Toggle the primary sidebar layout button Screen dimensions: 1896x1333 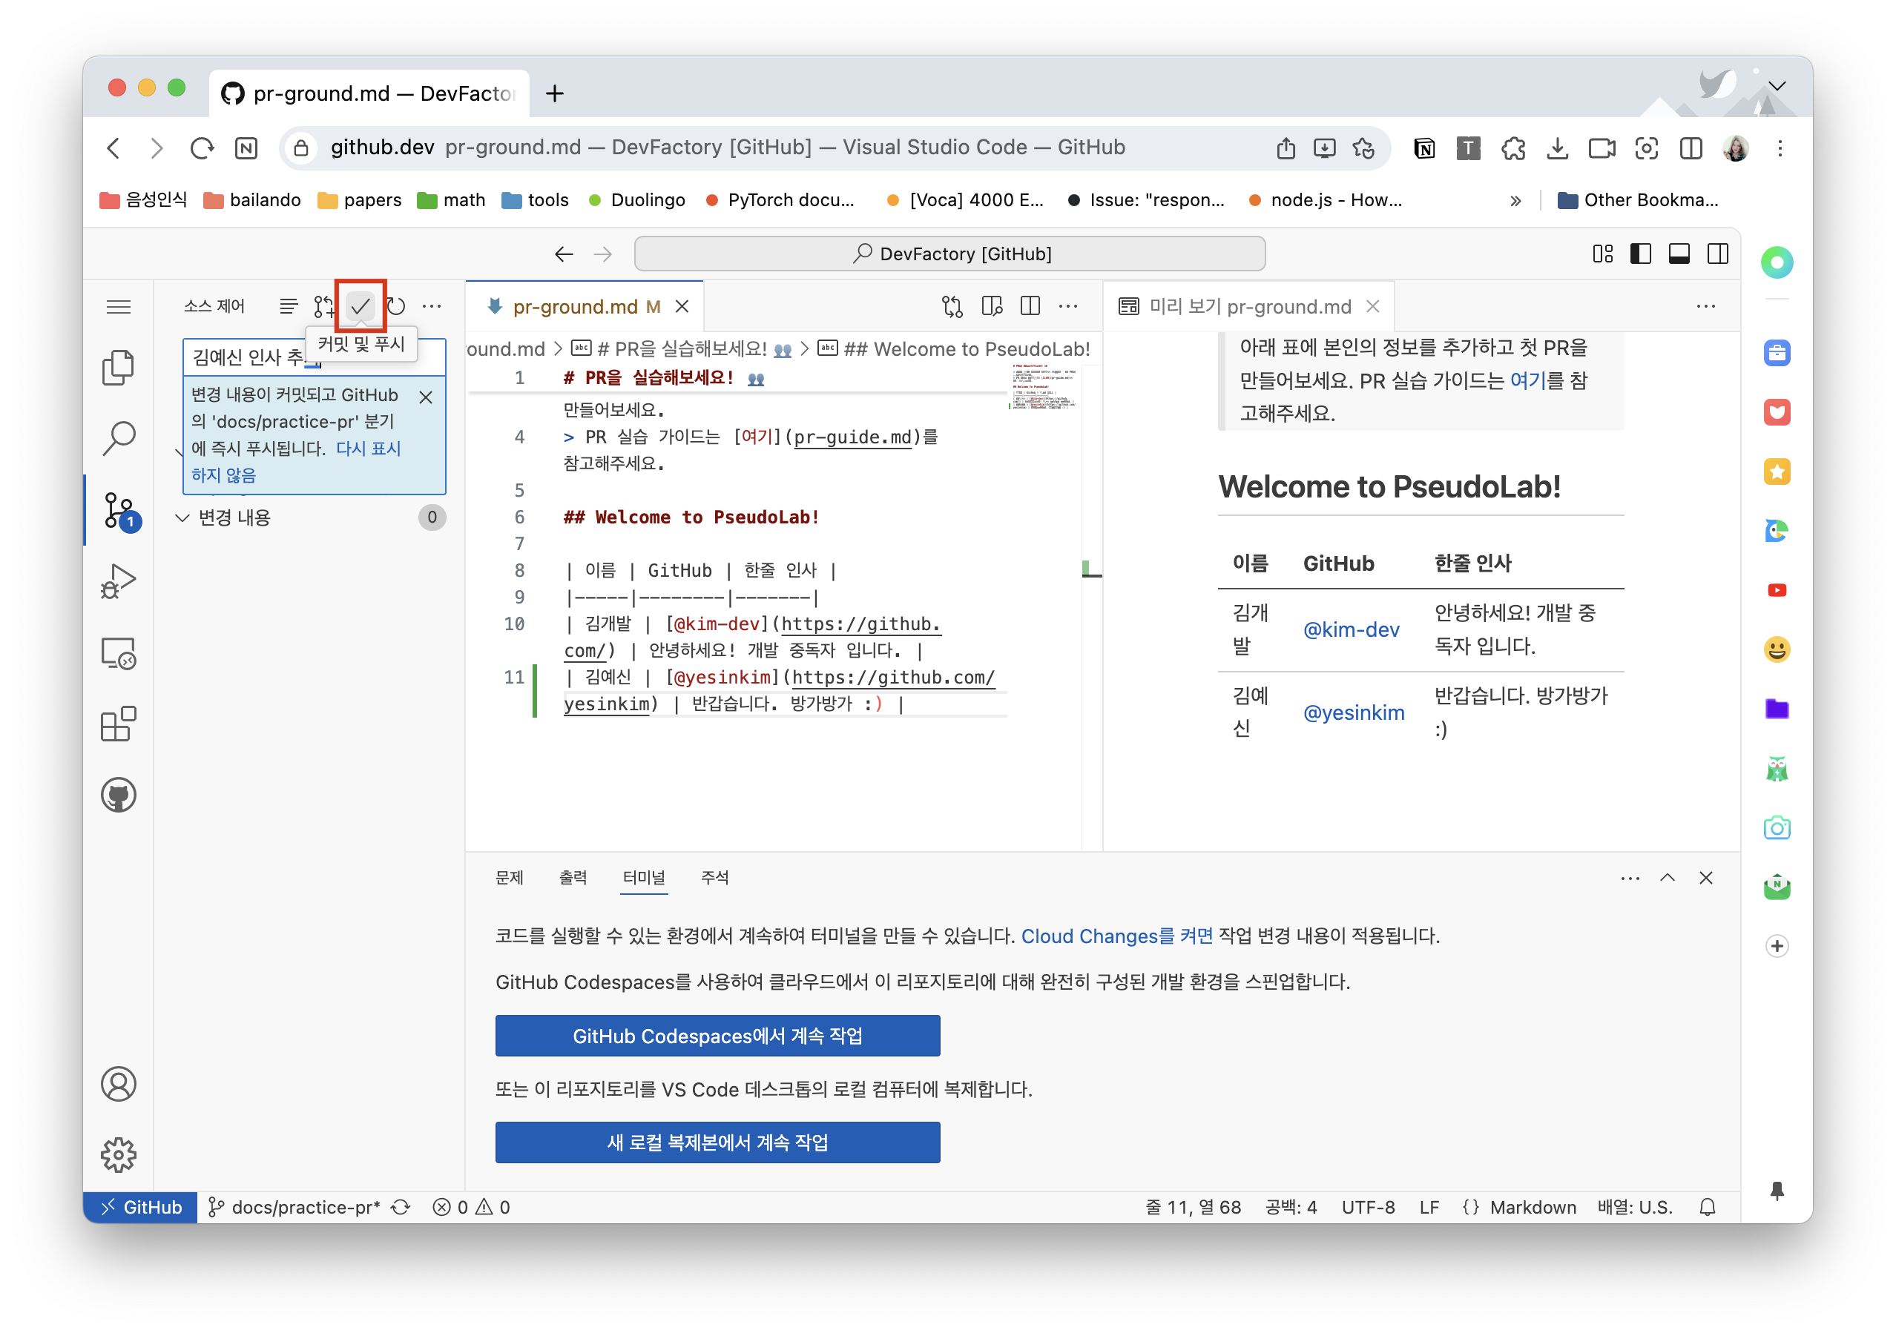(1641, 254)
